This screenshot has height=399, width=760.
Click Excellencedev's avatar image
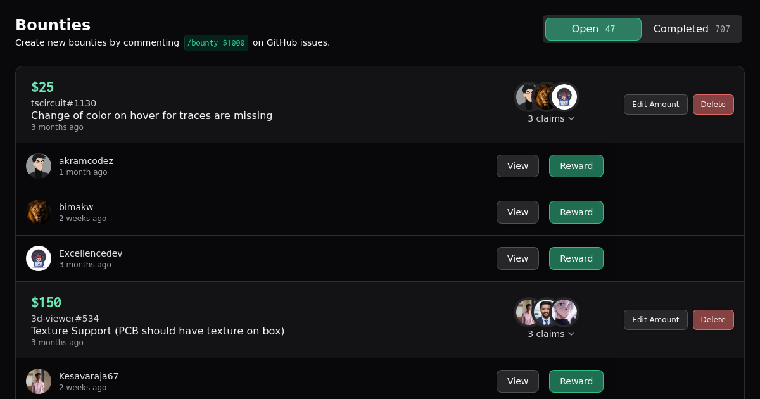click(x=39, y=258)
